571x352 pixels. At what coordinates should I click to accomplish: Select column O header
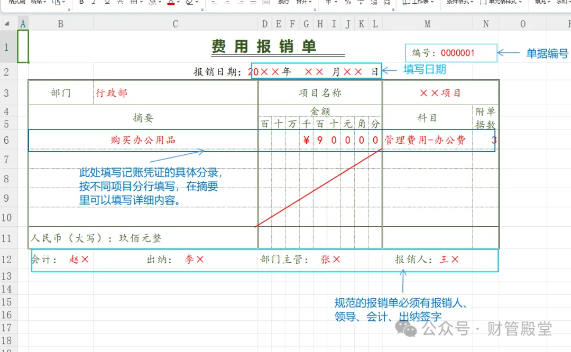(523, 24)
